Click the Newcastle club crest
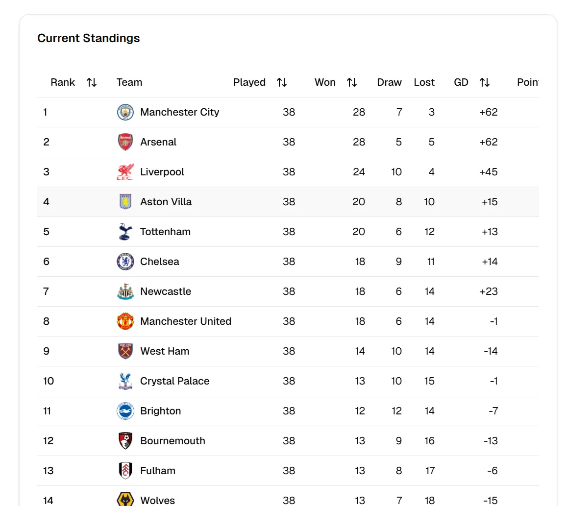The width and height of the screenshot is (566, 506). pyautogui.click(x=125, y=291)
